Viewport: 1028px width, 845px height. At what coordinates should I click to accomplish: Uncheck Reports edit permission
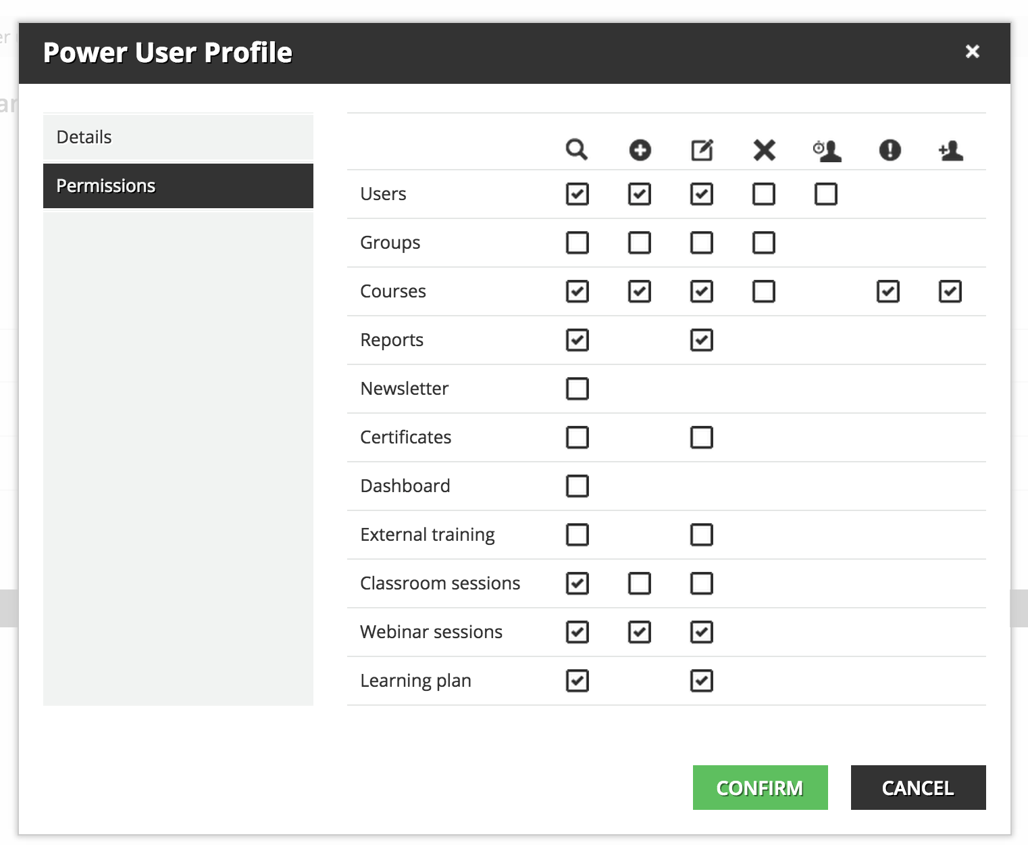point(702,340)
